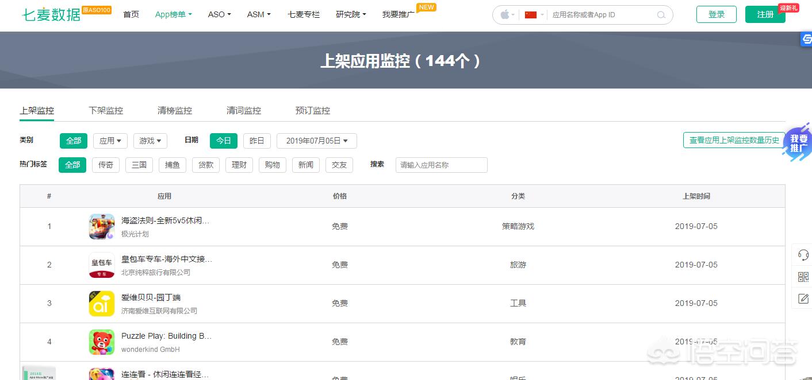Click the 爱维贝贝 app icon
The height and width of the screenshot is (380, 812).
[x=102, y=303]
